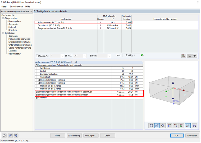The image size is (201, 143).
Task: Select Erforderliche Bewehrung in the tree
Action: pos(20,42)
